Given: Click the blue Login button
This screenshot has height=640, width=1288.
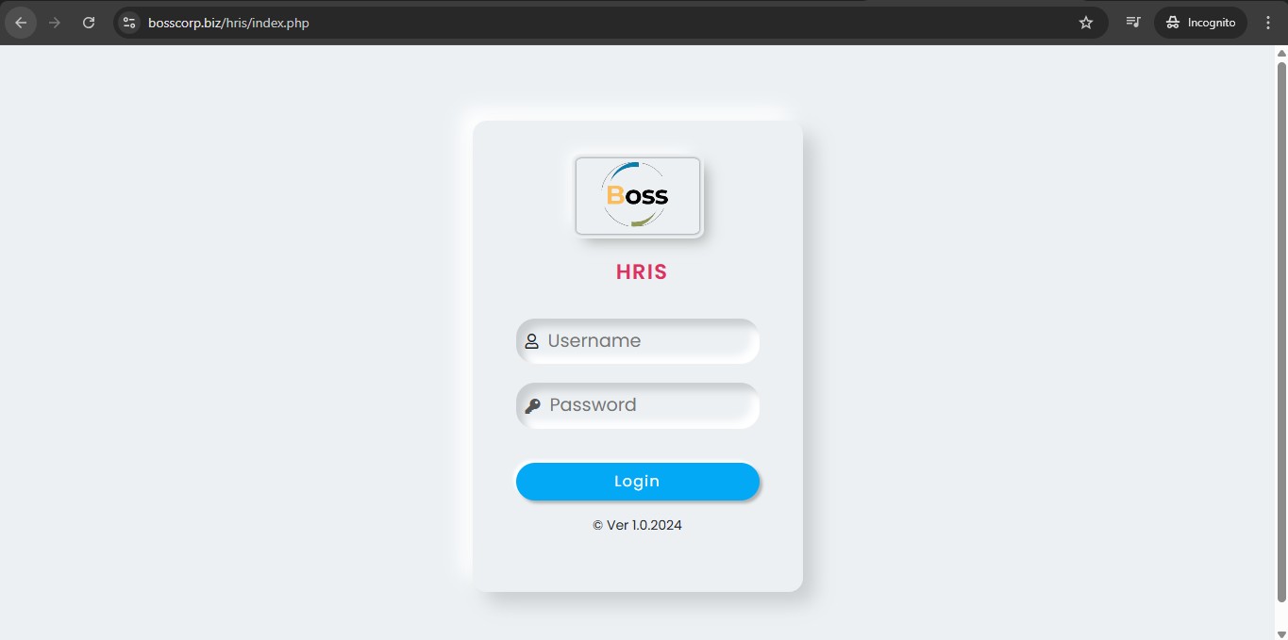Looking at the screenshot, I should tap(638, 482).
